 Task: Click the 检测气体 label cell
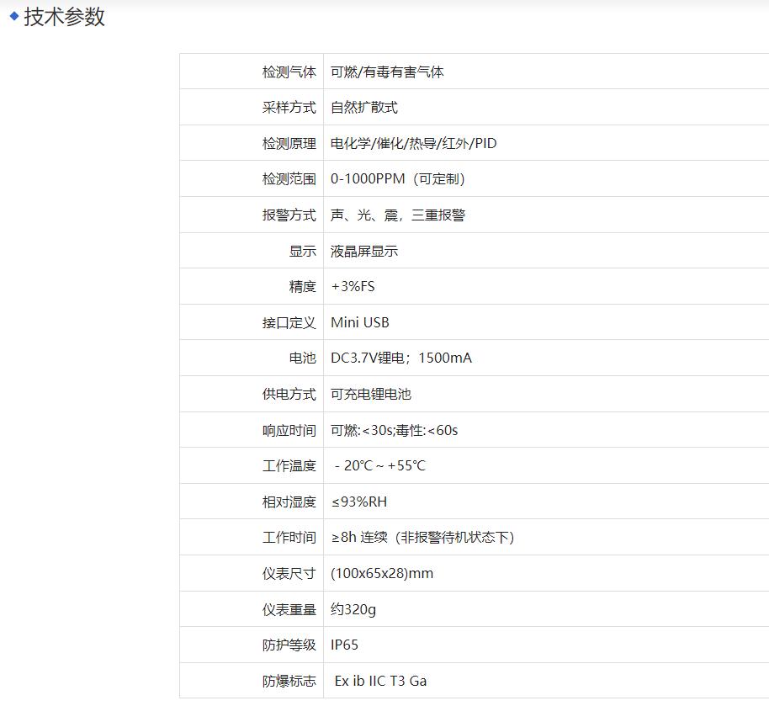pos(289,72)
